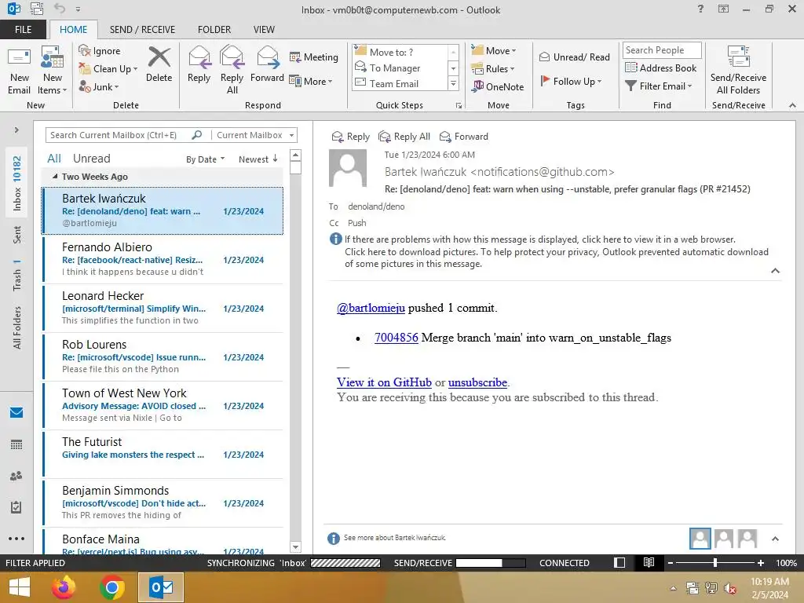Image resolution: width=804 pixels, height=603 pixels.
Task: Switch to the People view
Action: [16, 476]
